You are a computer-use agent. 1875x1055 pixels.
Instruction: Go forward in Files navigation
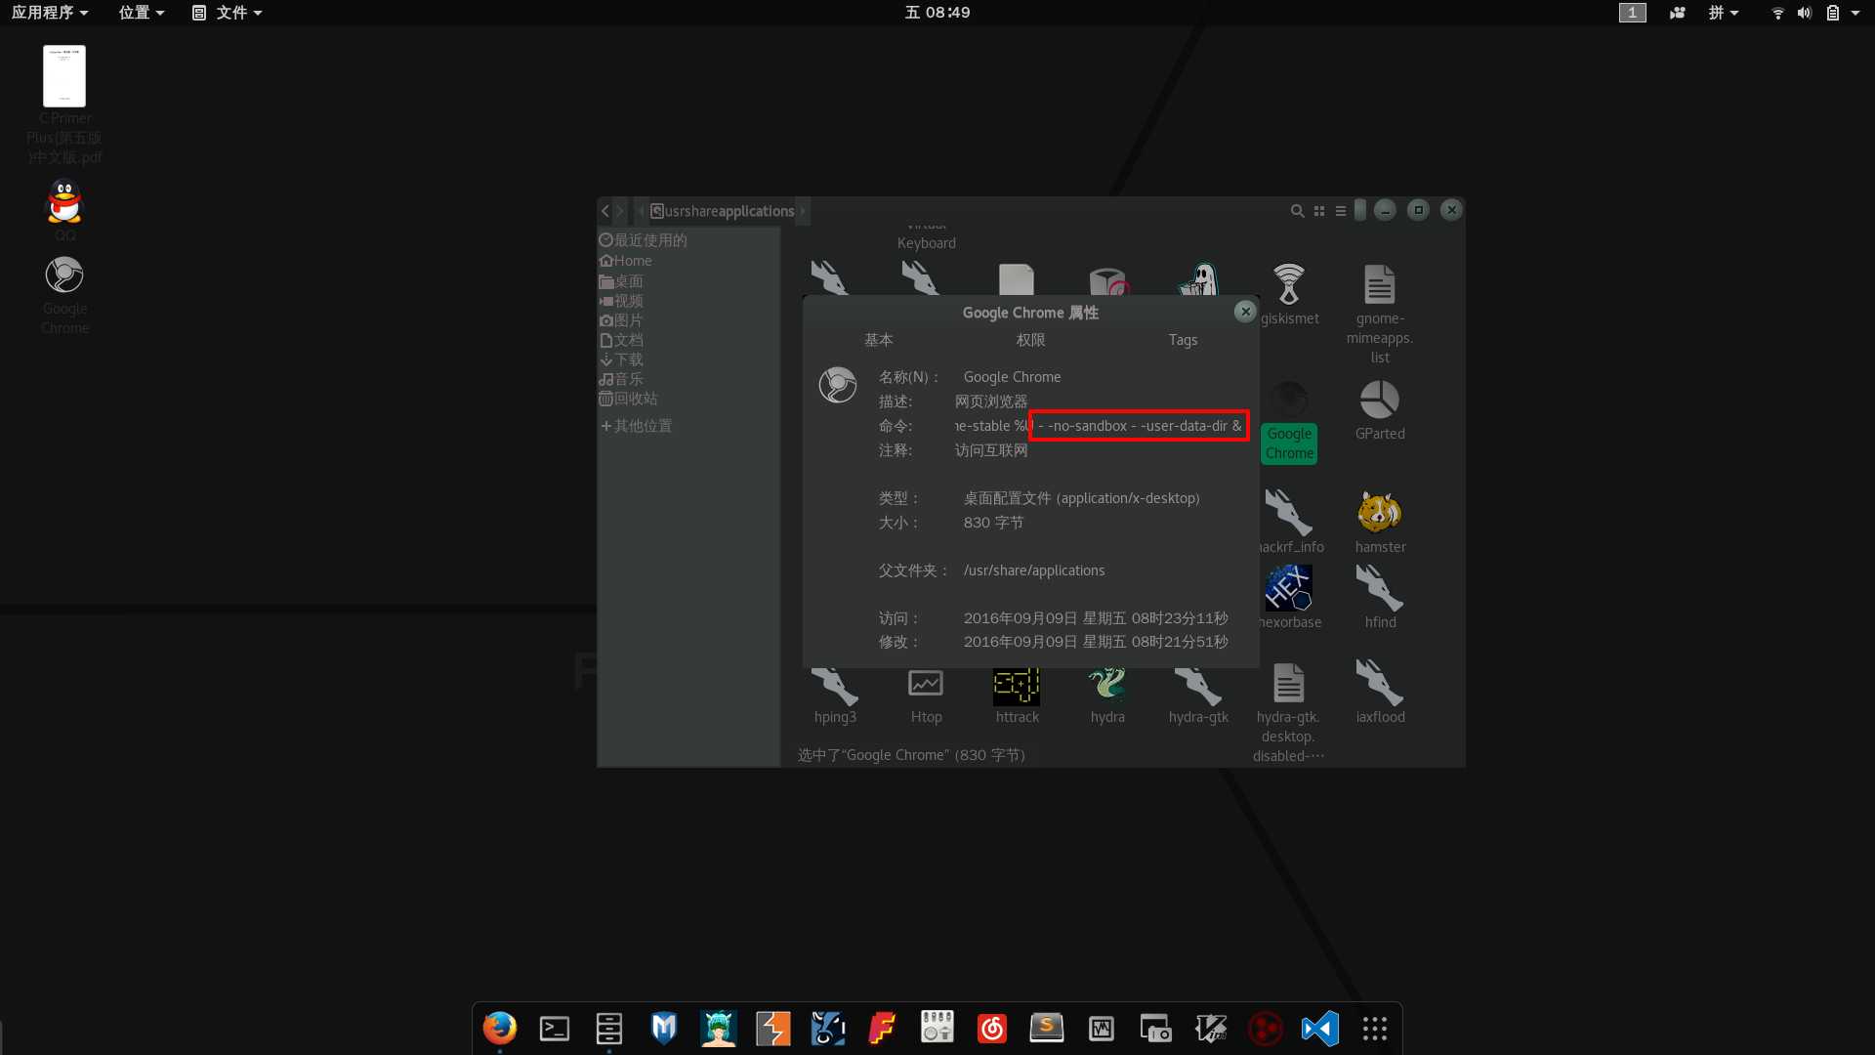click(x=619, y=211)
